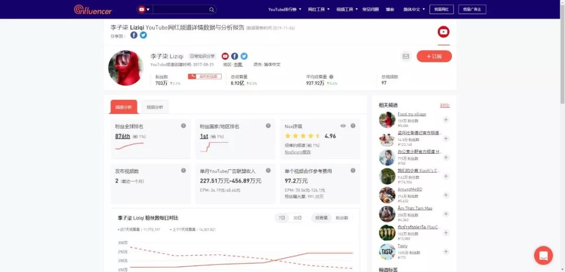565x272 pixels.
Task: Add Tasty to comparison
Action: pos(446,252)
